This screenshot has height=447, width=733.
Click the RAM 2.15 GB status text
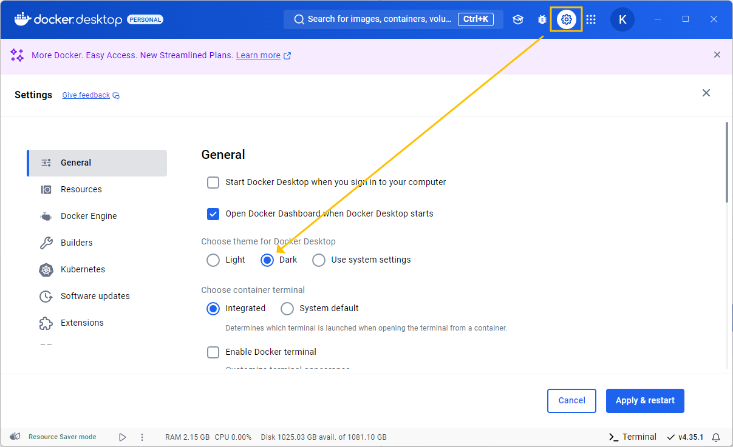[x=188, y=437]
